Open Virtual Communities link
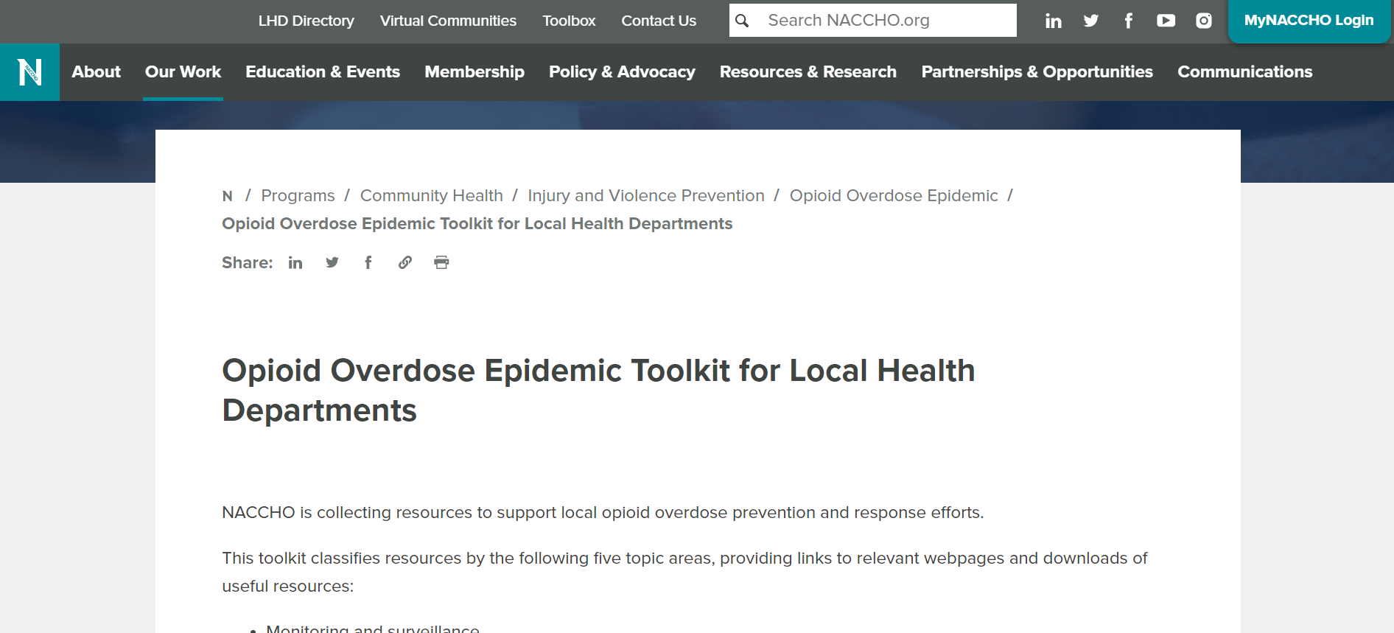1394x633 pixels. [x=448, y=21]
